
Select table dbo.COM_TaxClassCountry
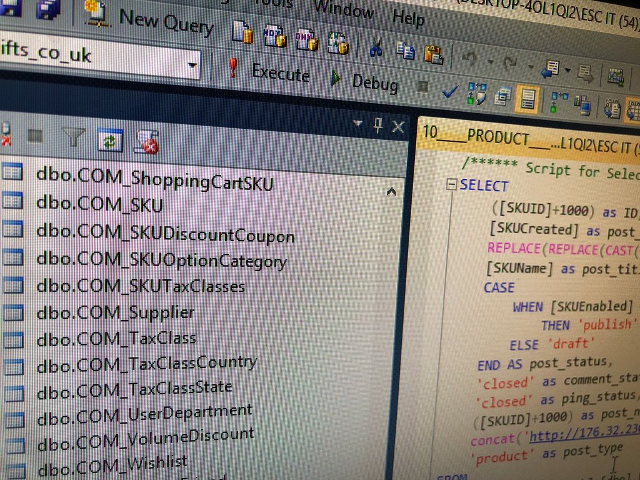[147, 364]
